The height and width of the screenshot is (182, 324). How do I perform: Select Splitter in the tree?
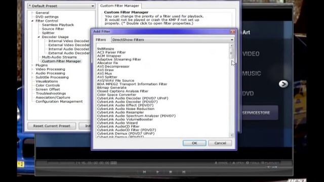click(48, 33)
